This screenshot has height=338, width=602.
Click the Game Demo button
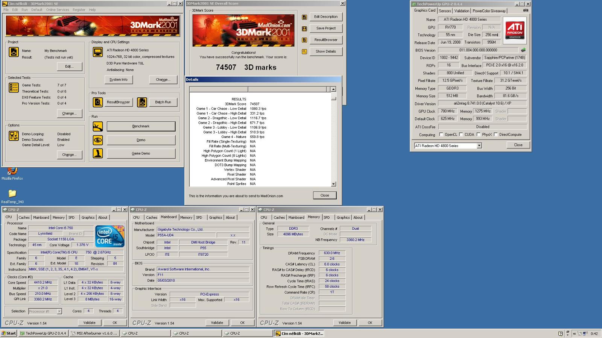coord(141,153)
